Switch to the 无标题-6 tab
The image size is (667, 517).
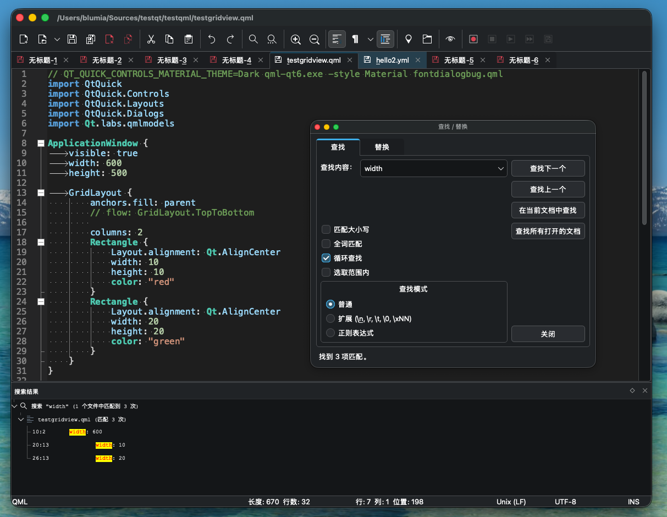tap(523, 60)
